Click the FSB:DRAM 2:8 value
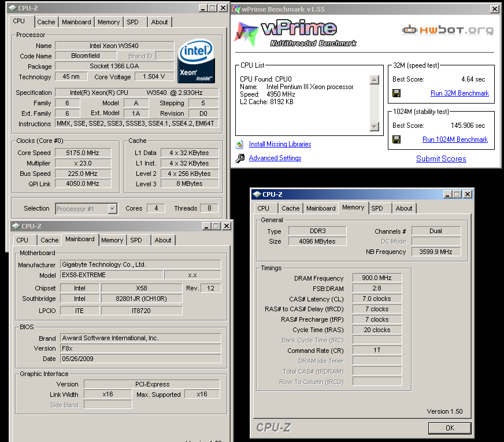504x442 pixels. pyautogui.click(x=377, y=289)
